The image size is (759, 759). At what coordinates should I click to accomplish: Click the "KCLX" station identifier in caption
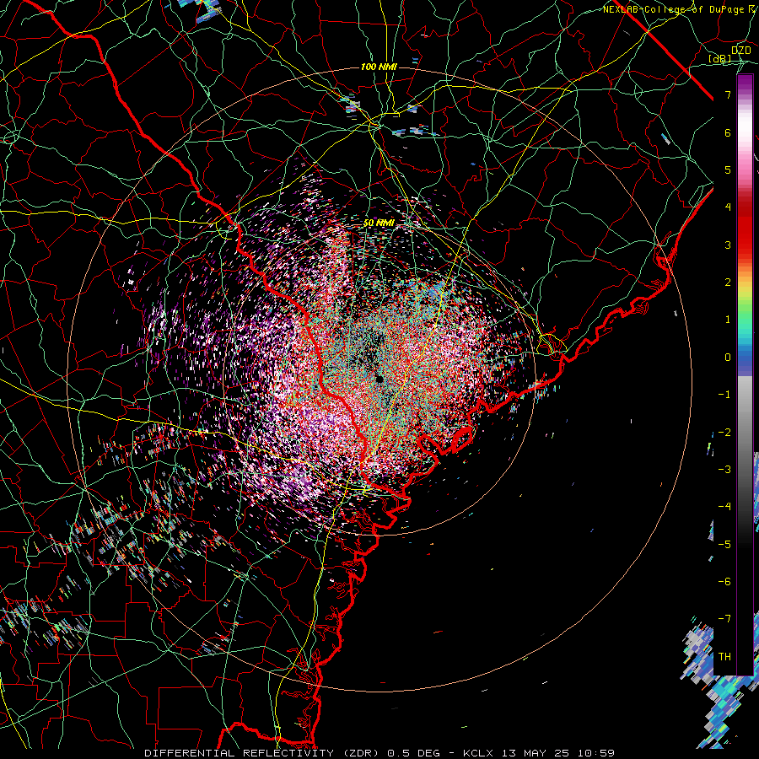tap(478, 753)
